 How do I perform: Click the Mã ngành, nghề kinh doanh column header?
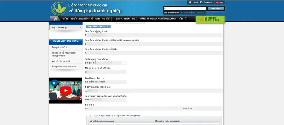pyautogui.click(x=102, y=121)
